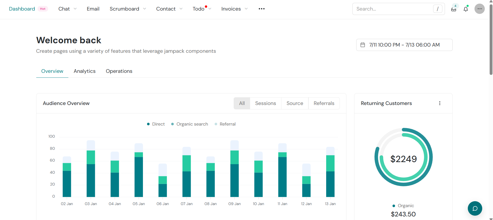Open the inbox tray icon with badge 4

pos(454,9)
